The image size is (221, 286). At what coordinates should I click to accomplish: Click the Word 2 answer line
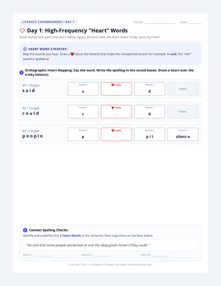click(x=102, y=255)
